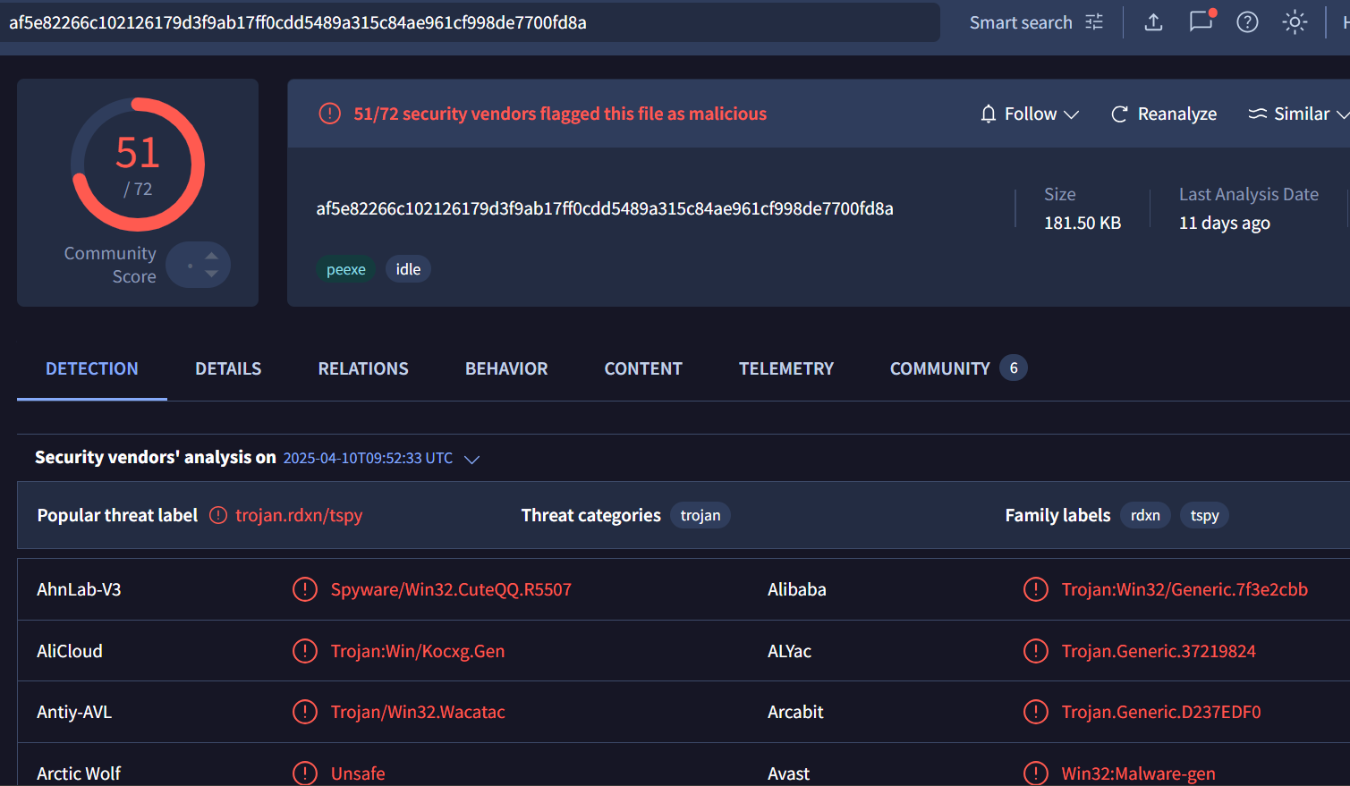Screen dimensions: 1350x786
Task: Click the idle tag
Action: [408, 269]
